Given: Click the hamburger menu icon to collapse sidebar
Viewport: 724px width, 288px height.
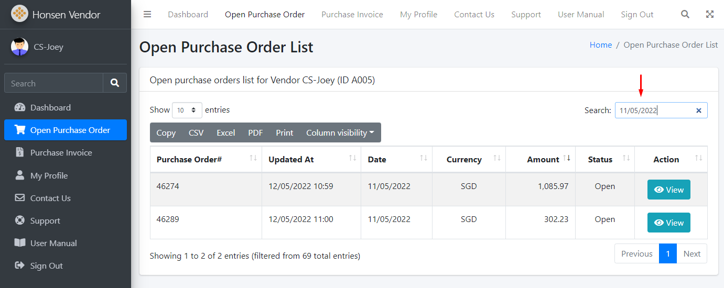Looking at the screenshot, I should pos(147,14).
